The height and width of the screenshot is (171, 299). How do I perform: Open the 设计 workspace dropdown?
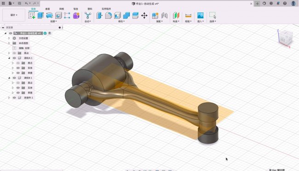click(14, 15)
